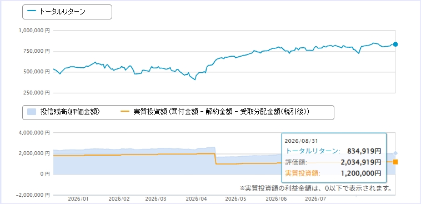Click the 2,000,000 円 axis label
The width and height of the screenshot is (421, 204).
[x=34, y=153]
